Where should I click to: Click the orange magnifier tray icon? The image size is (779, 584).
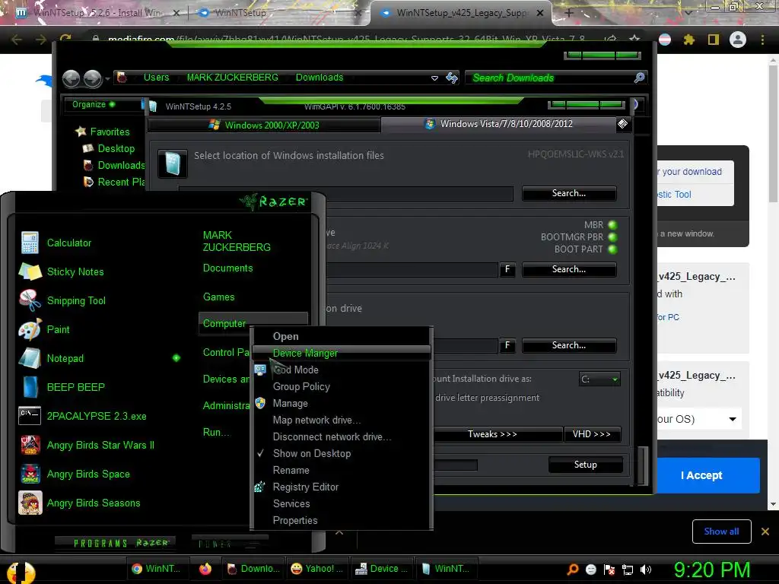572,570
